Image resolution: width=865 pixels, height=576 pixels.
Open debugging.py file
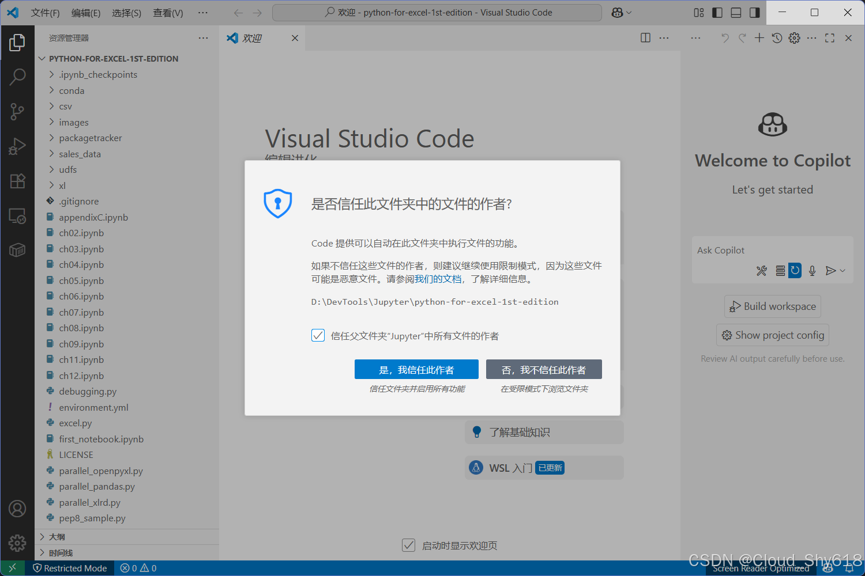[x=127, y=392]
